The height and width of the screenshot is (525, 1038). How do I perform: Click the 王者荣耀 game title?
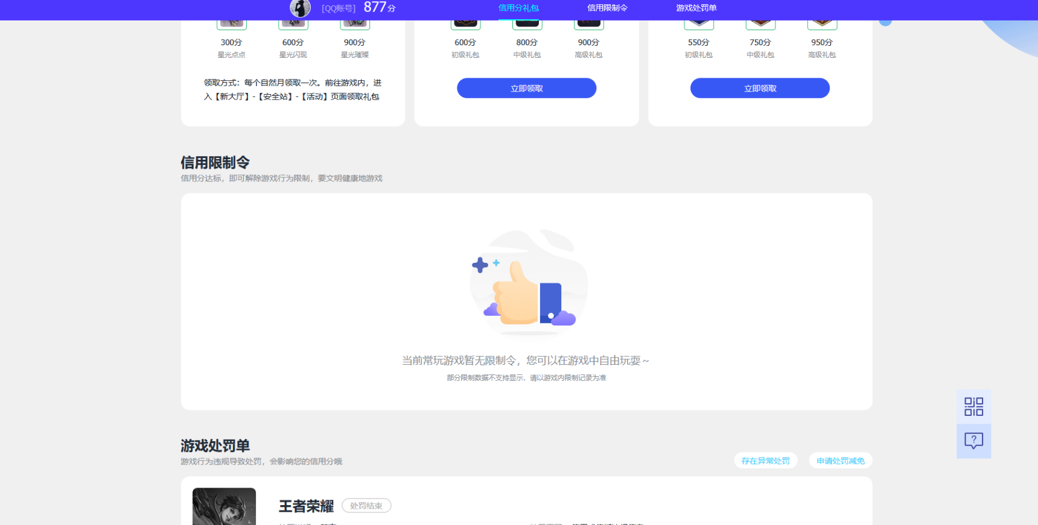pyautogui.click(x=306, y=506)
